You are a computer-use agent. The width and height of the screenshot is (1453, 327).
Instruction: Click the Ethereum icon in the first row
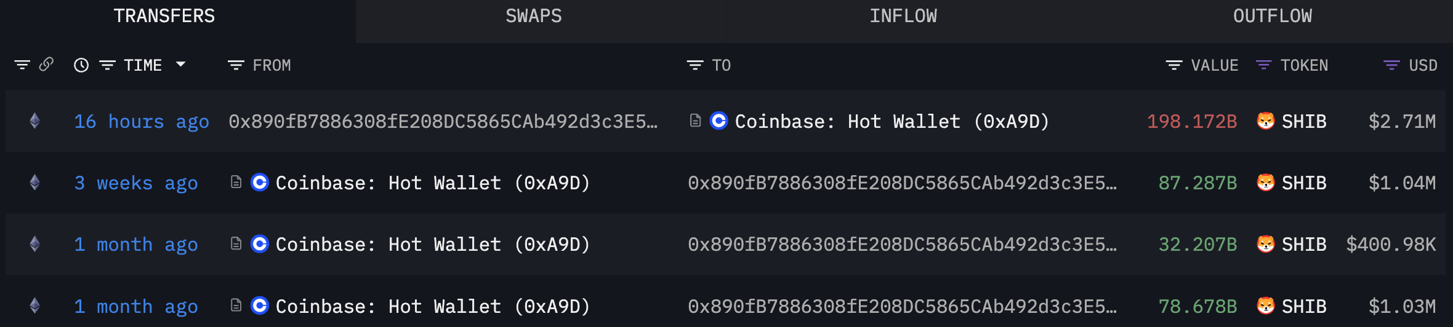click(x=35, y=121)
